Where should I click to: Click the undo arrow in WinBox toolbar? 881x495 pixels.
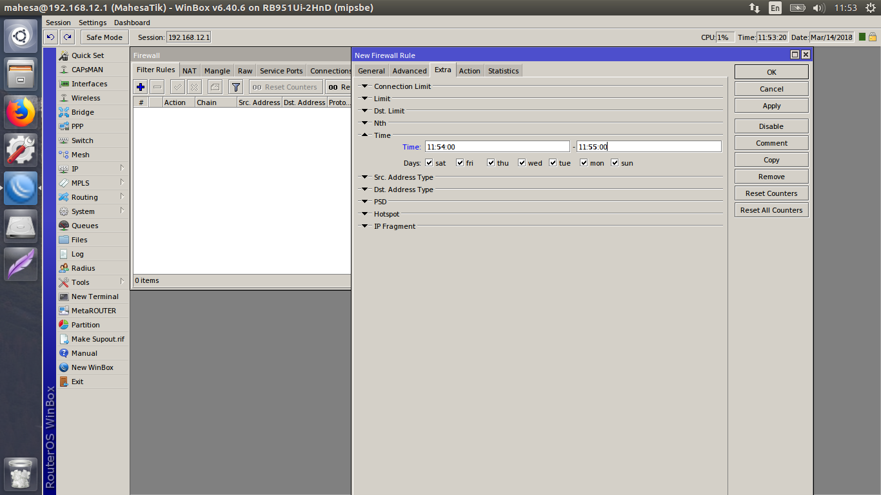pos(51,37)
